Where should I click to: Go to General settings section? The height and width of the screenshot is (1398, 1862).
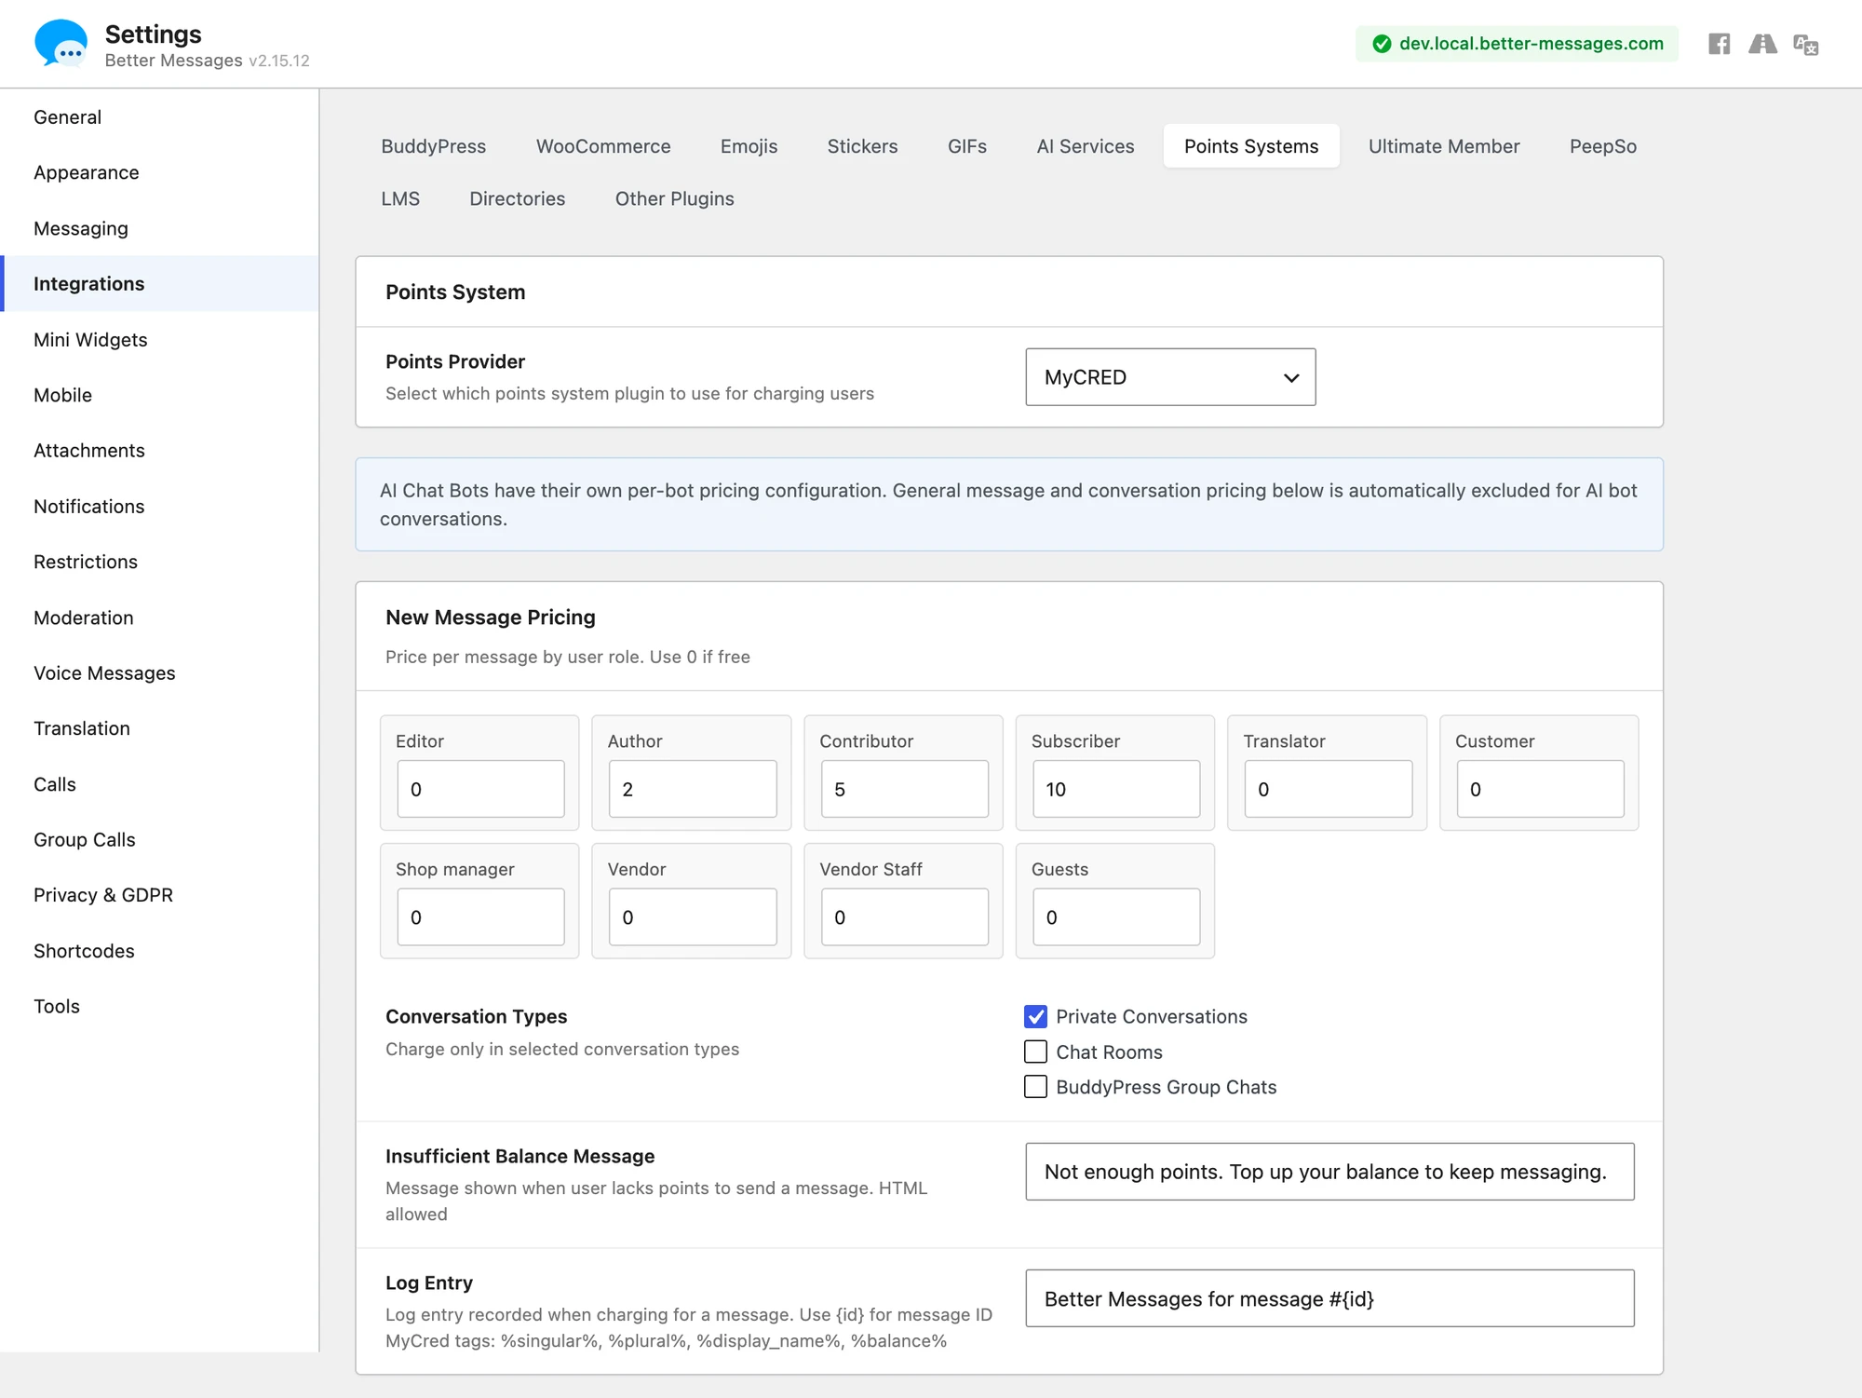(159, 117)
